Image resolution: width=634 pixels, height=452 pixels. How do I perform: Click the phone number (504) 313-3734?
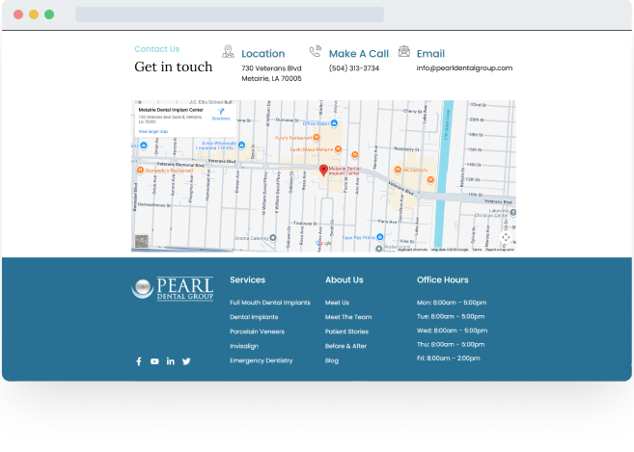[x=354, y=68]
